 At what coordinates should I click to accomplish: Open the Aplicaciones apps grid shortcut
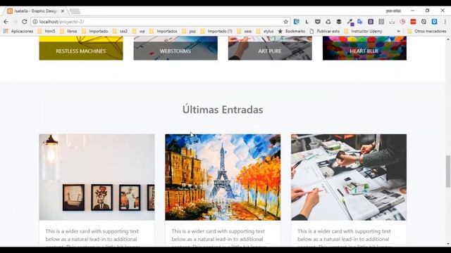[x=18, y=31]
